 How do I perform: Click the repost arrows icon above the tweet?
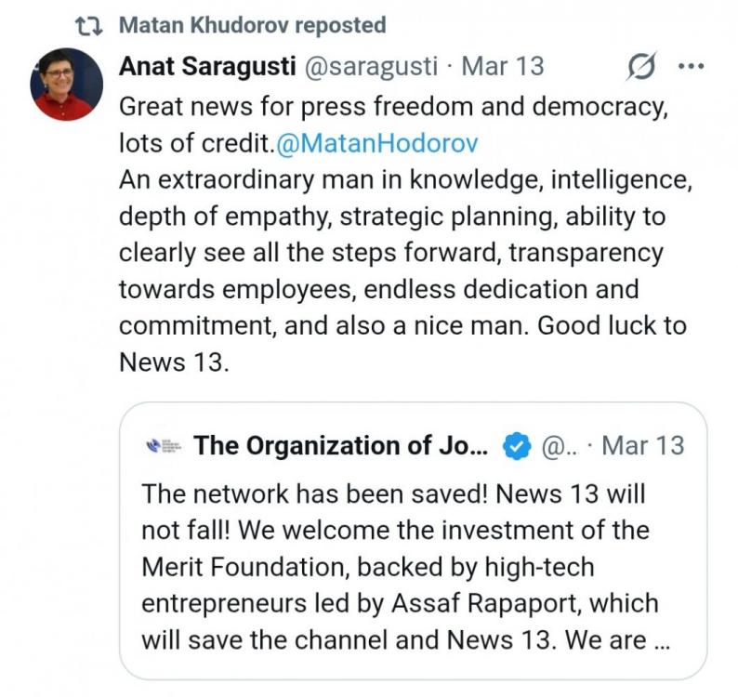(87, 26)
